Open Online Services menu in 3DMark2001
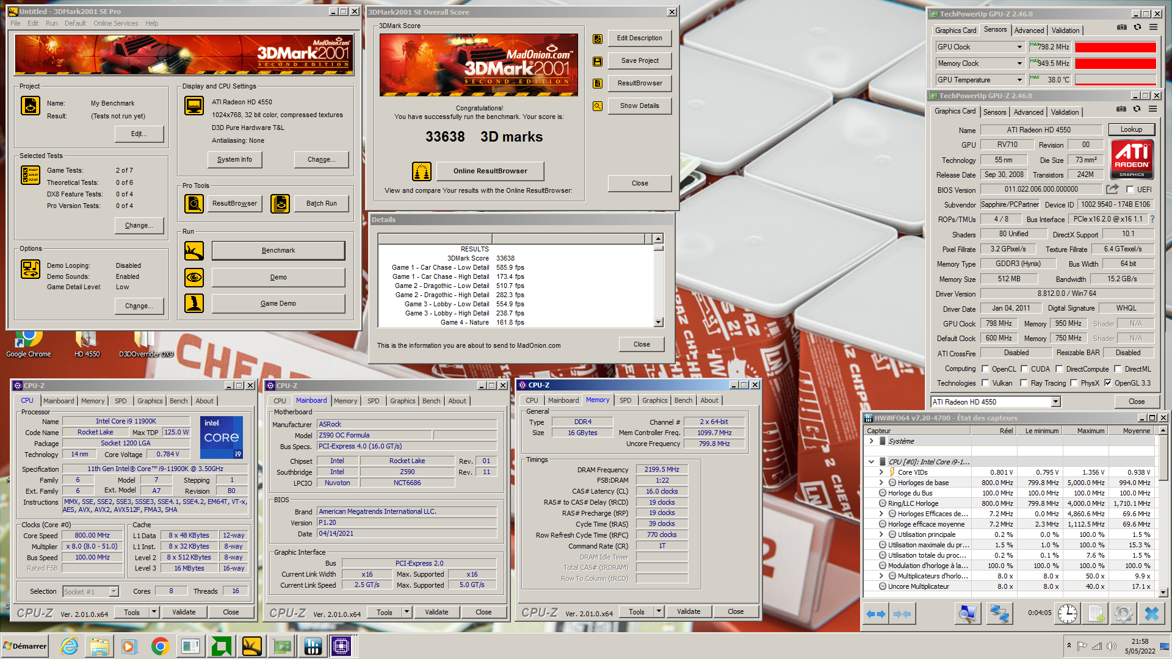 pos(115,23)
